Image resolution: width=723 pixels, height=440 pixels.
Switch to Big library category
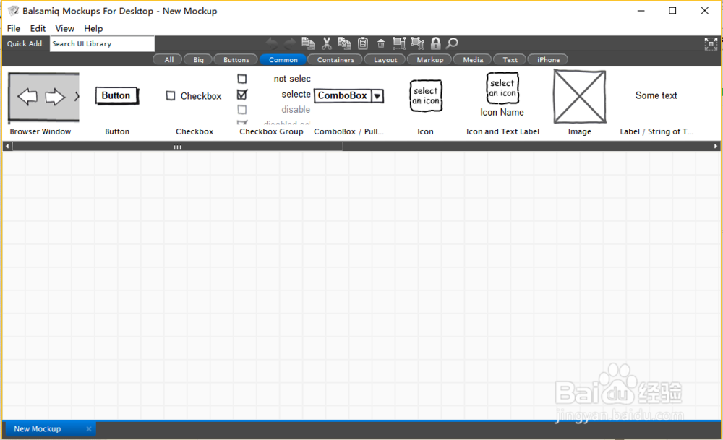(198, 59)
